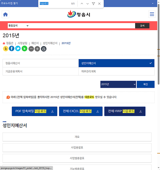Select 기금운용계획서 tab
This screenshot has height=170, width=160.
coord(41,71)
